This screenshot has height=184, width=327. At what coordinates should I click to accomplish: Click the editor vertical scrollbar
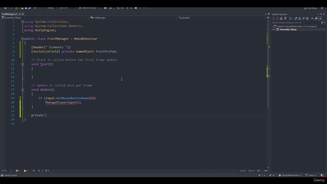[x=268, y=94]
